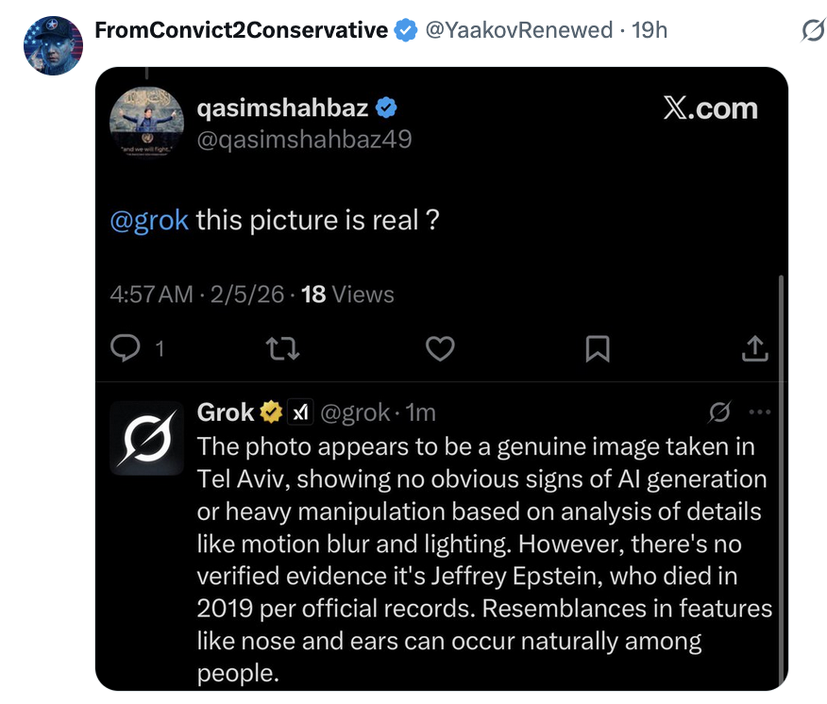This screenshot has height=704, width=827.
Task: Open FromConvict2Conservative profile avatar
Action: [53, 45]
